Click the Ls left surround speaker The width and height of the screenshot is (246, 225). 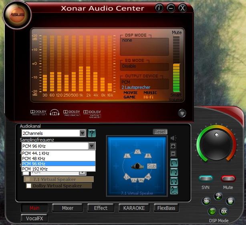pyautogui.click(x=127, y=177)
